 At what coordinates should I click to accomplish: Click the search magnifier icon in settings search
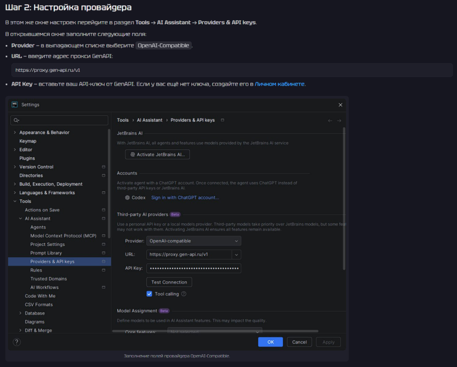point(17,120)
